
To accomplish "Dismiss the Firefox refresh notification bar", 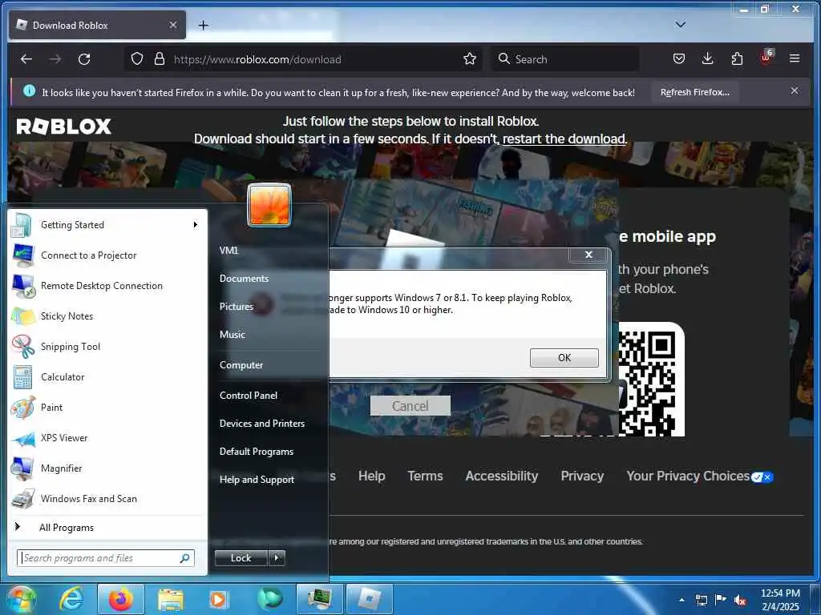I will coord(795,91).
